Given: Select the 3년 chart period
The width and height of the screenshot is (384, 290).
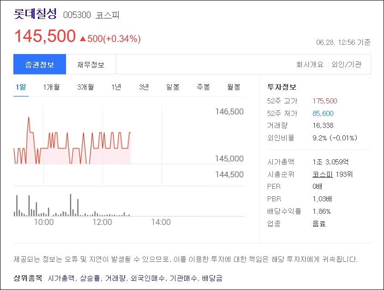Looking at the screenshot, I should [144, 87].
